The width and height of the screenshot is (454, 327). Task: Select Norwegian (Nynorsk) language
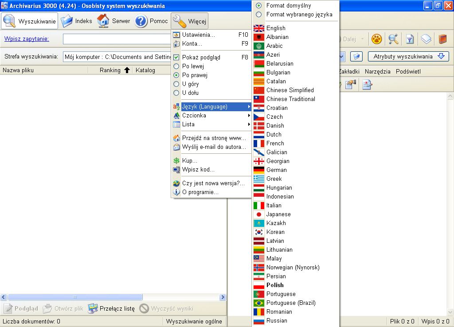295,267
